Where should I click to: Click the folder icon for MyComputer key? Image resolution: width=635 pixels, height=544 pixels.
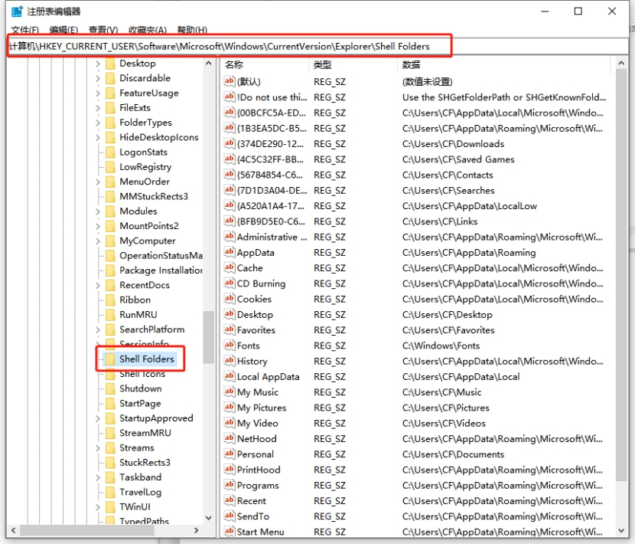point(109,241)
